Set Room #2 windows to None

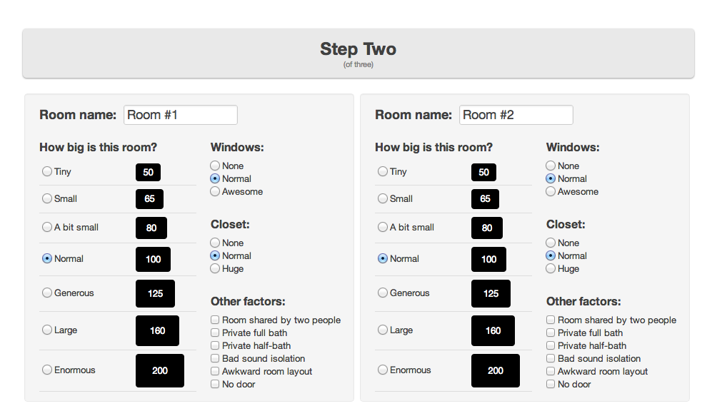pyautogui.click(x=551, y=166)
